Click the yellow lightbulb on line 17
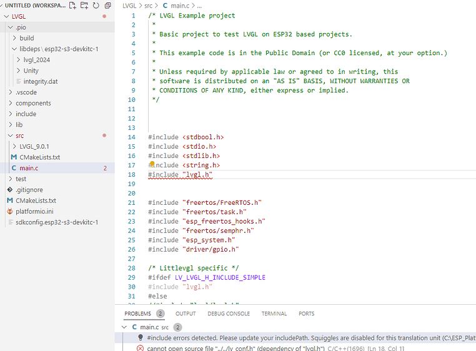The height and width of the screenshot is (351, 476). click(x=152, y=164)
